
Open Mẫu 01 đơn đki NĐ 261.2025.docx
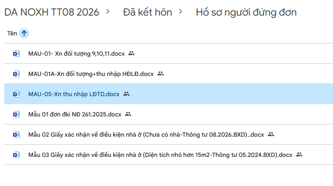75,114
